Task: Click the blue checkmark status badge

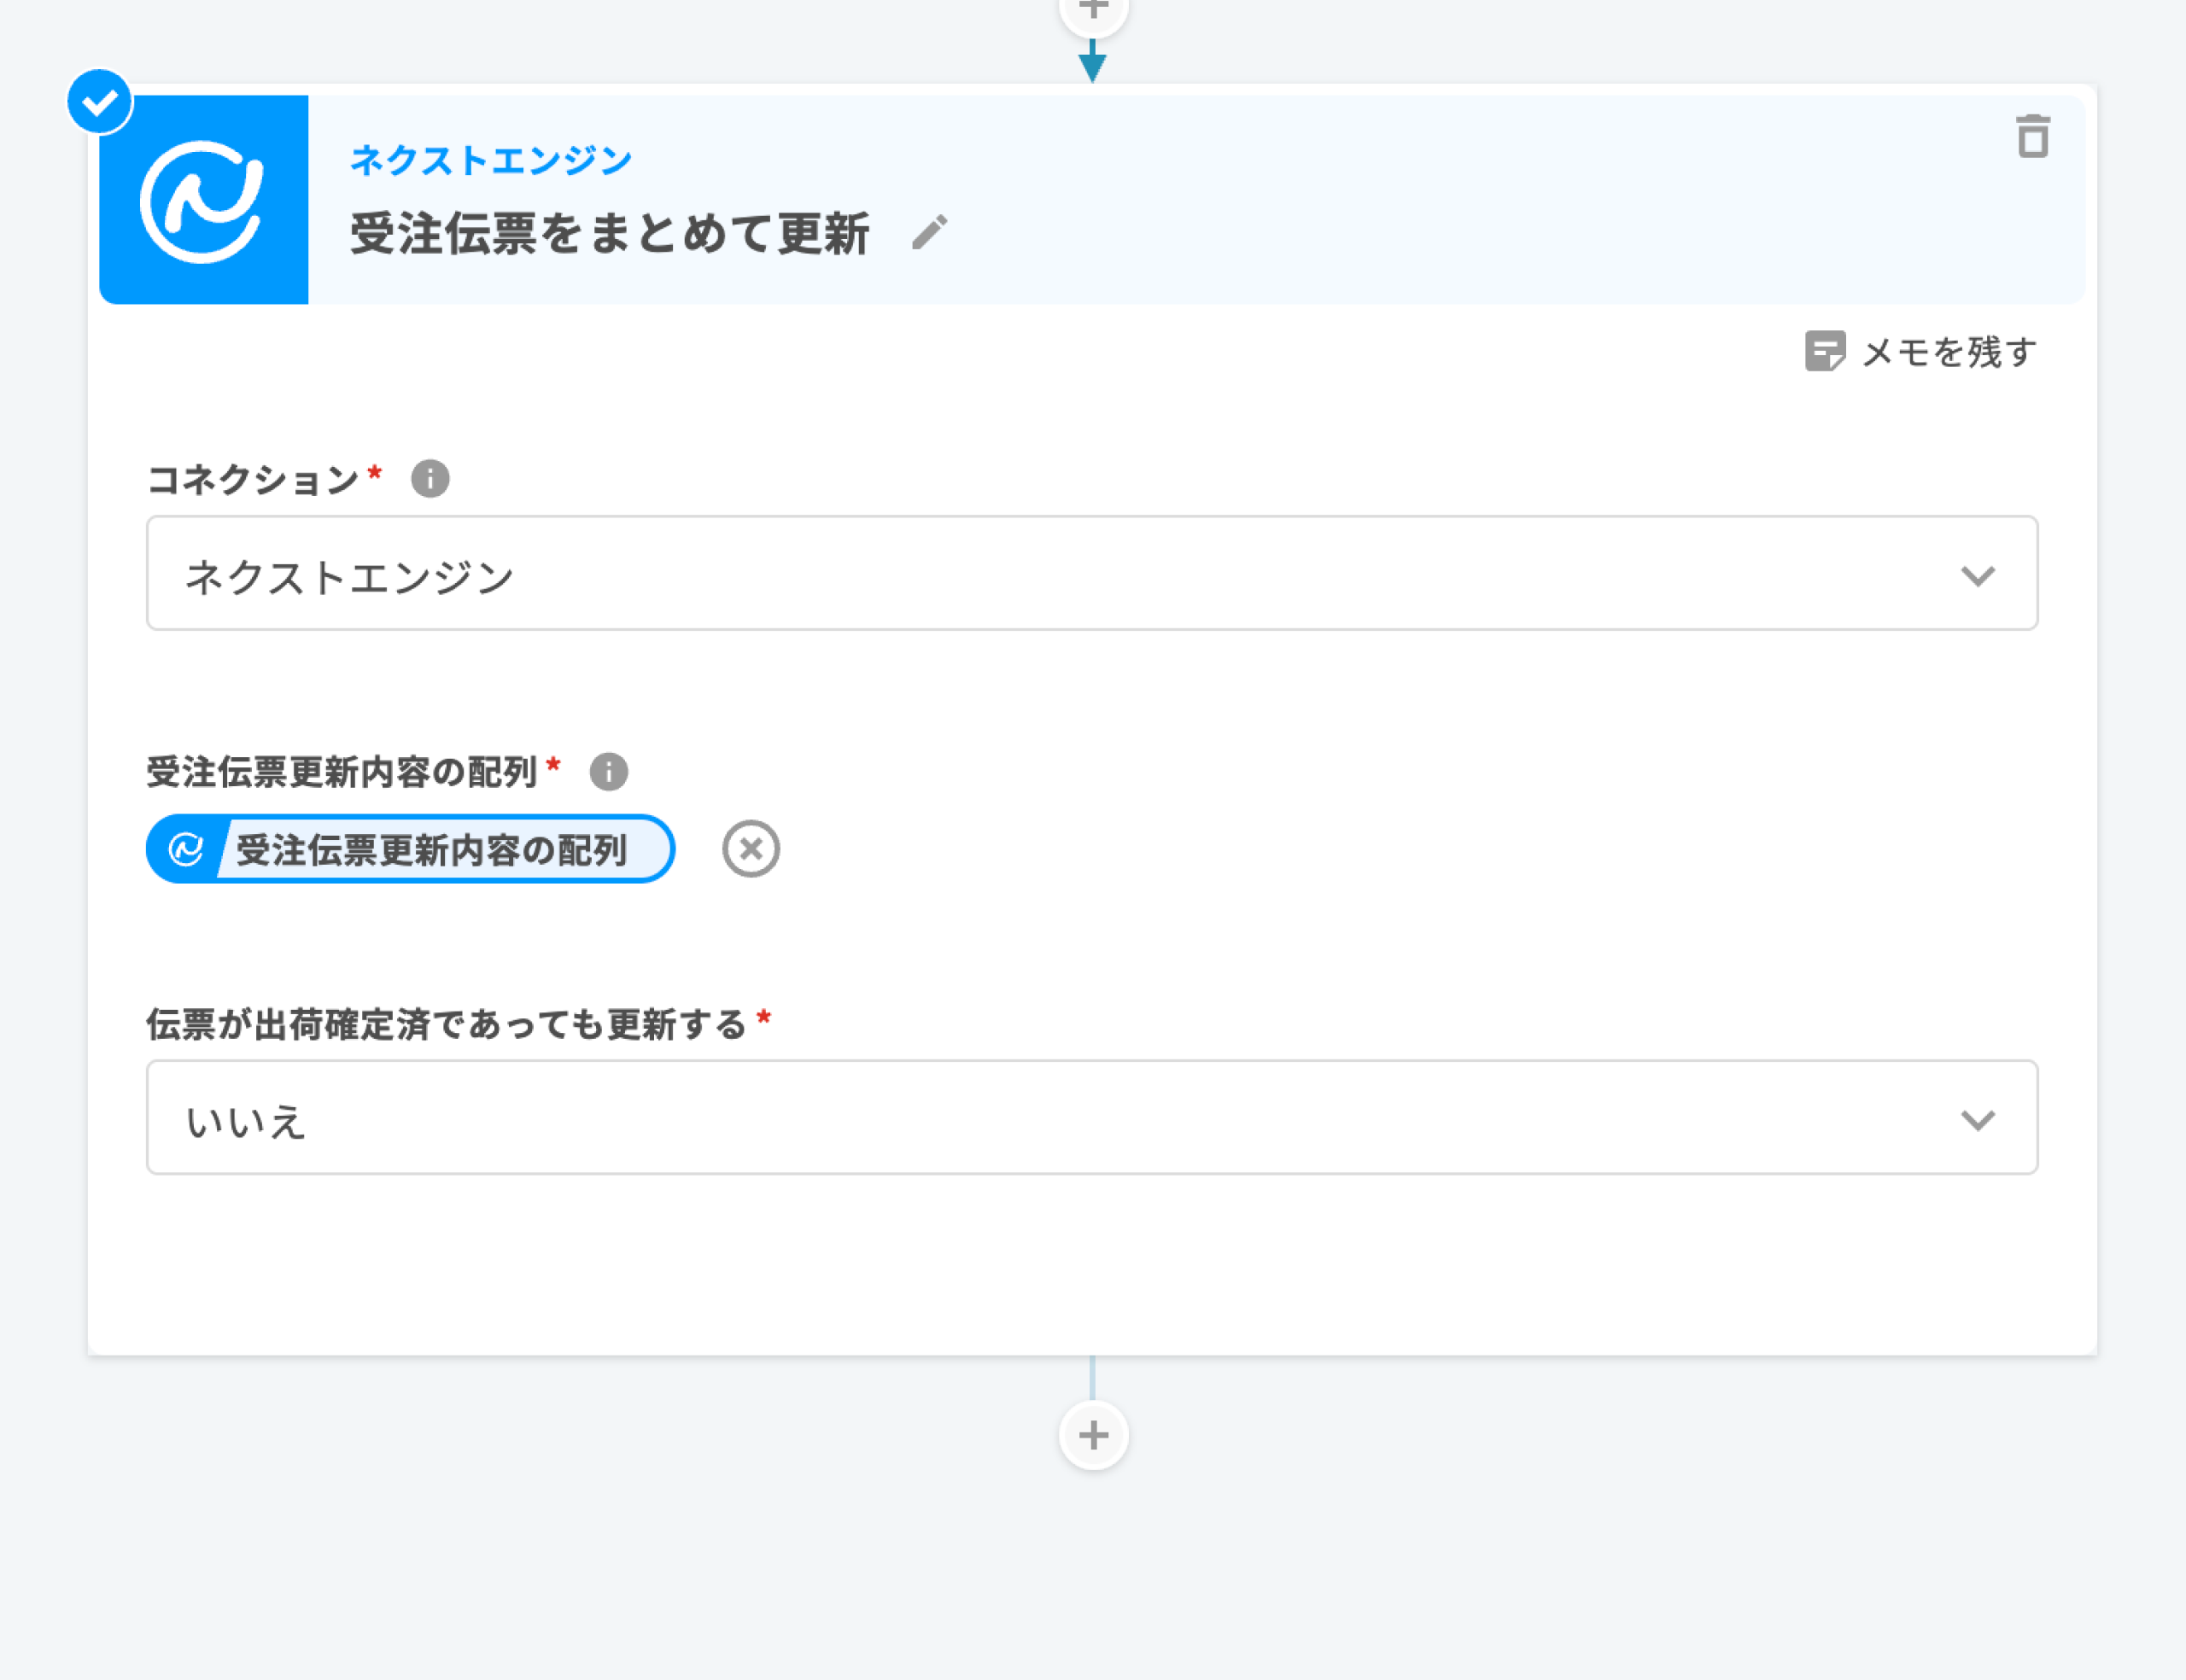Action: (x=99, y=102)
